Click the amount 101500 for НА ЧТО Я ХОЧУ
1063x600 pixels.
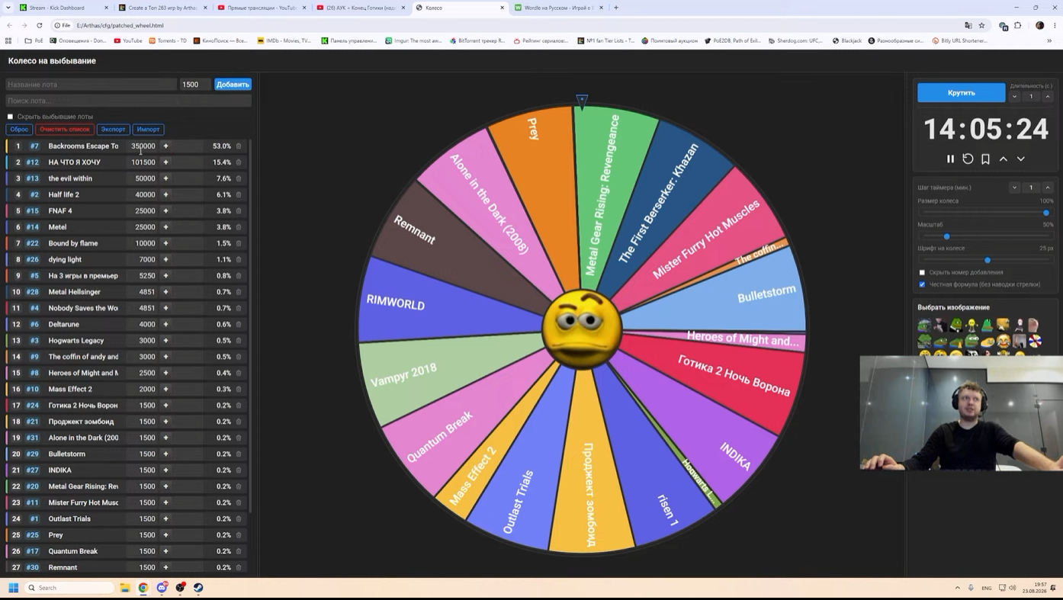pyautogui.click(x=143, y=162)
